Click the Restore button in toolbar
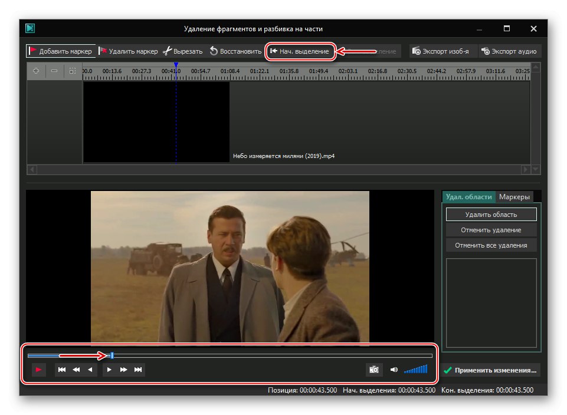Screen dimensions: 567x415 (x=235, y=51)
